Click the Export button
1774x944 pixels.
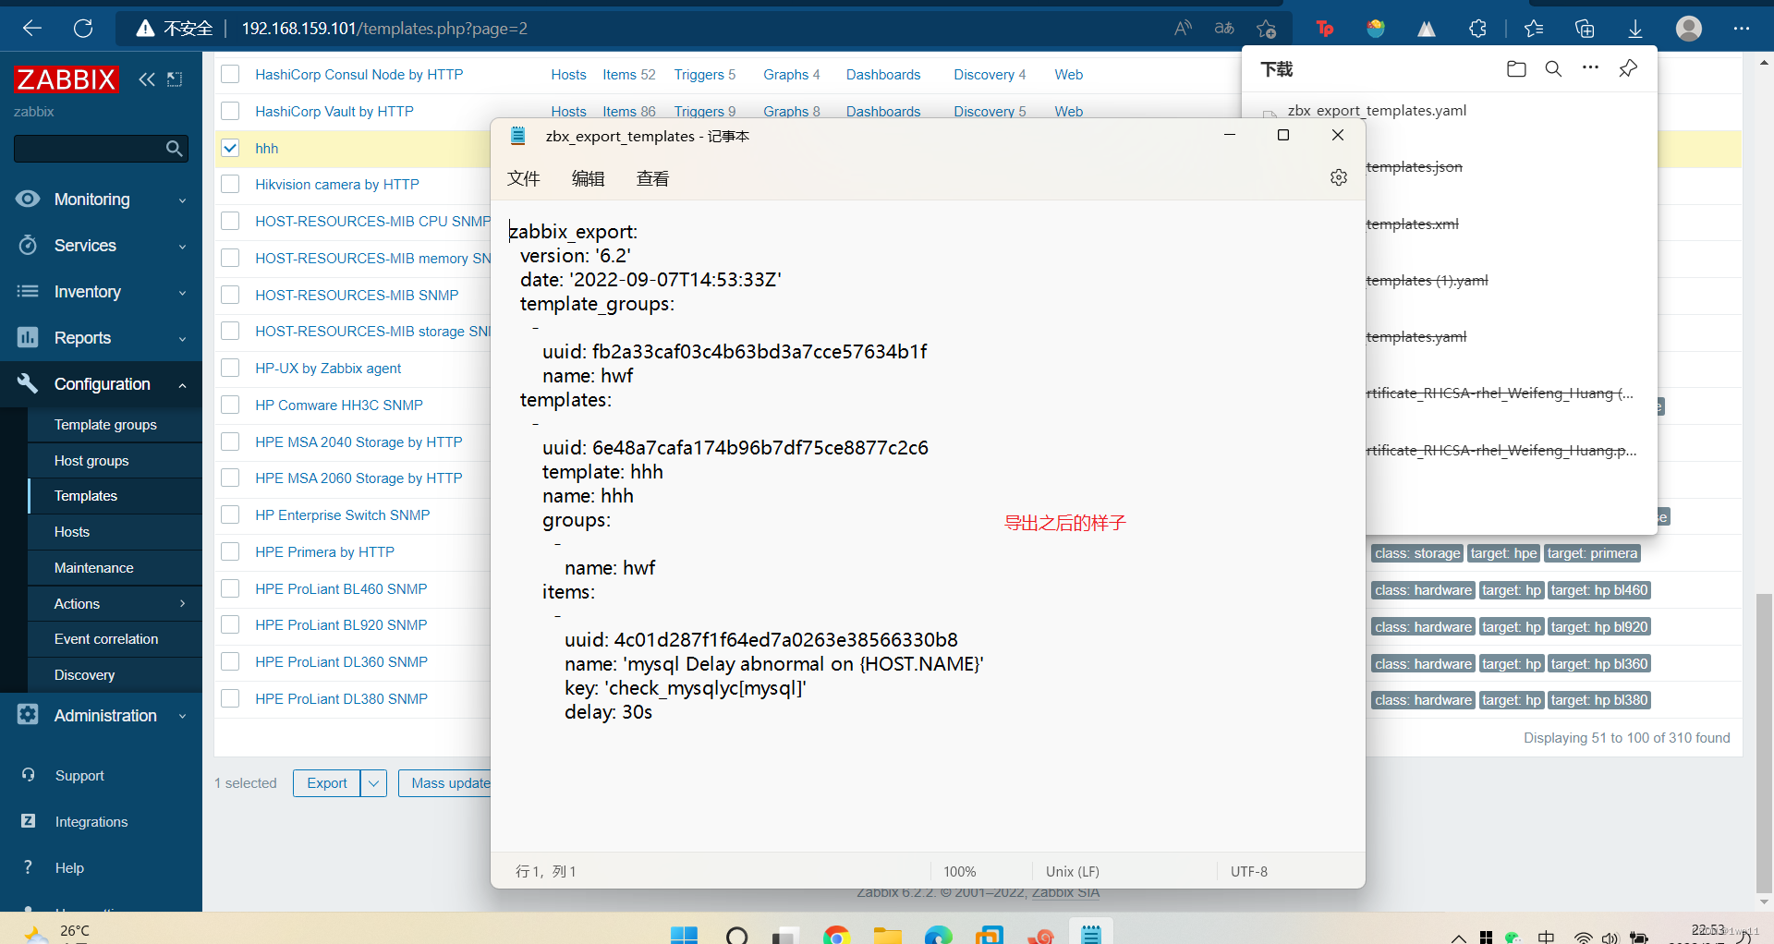(327, 783)
